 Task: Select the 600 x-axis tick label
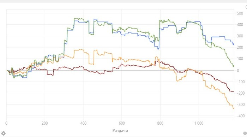click(122, 123)
